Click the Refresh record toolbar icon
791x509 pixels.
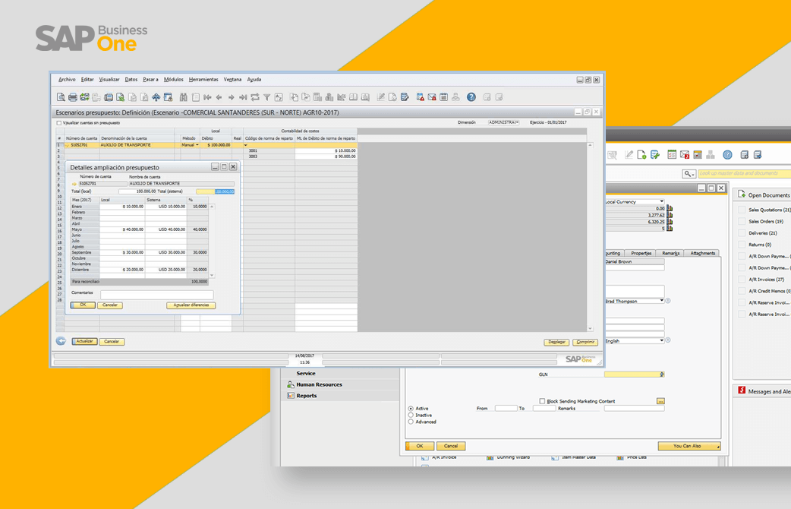point(255,97)
